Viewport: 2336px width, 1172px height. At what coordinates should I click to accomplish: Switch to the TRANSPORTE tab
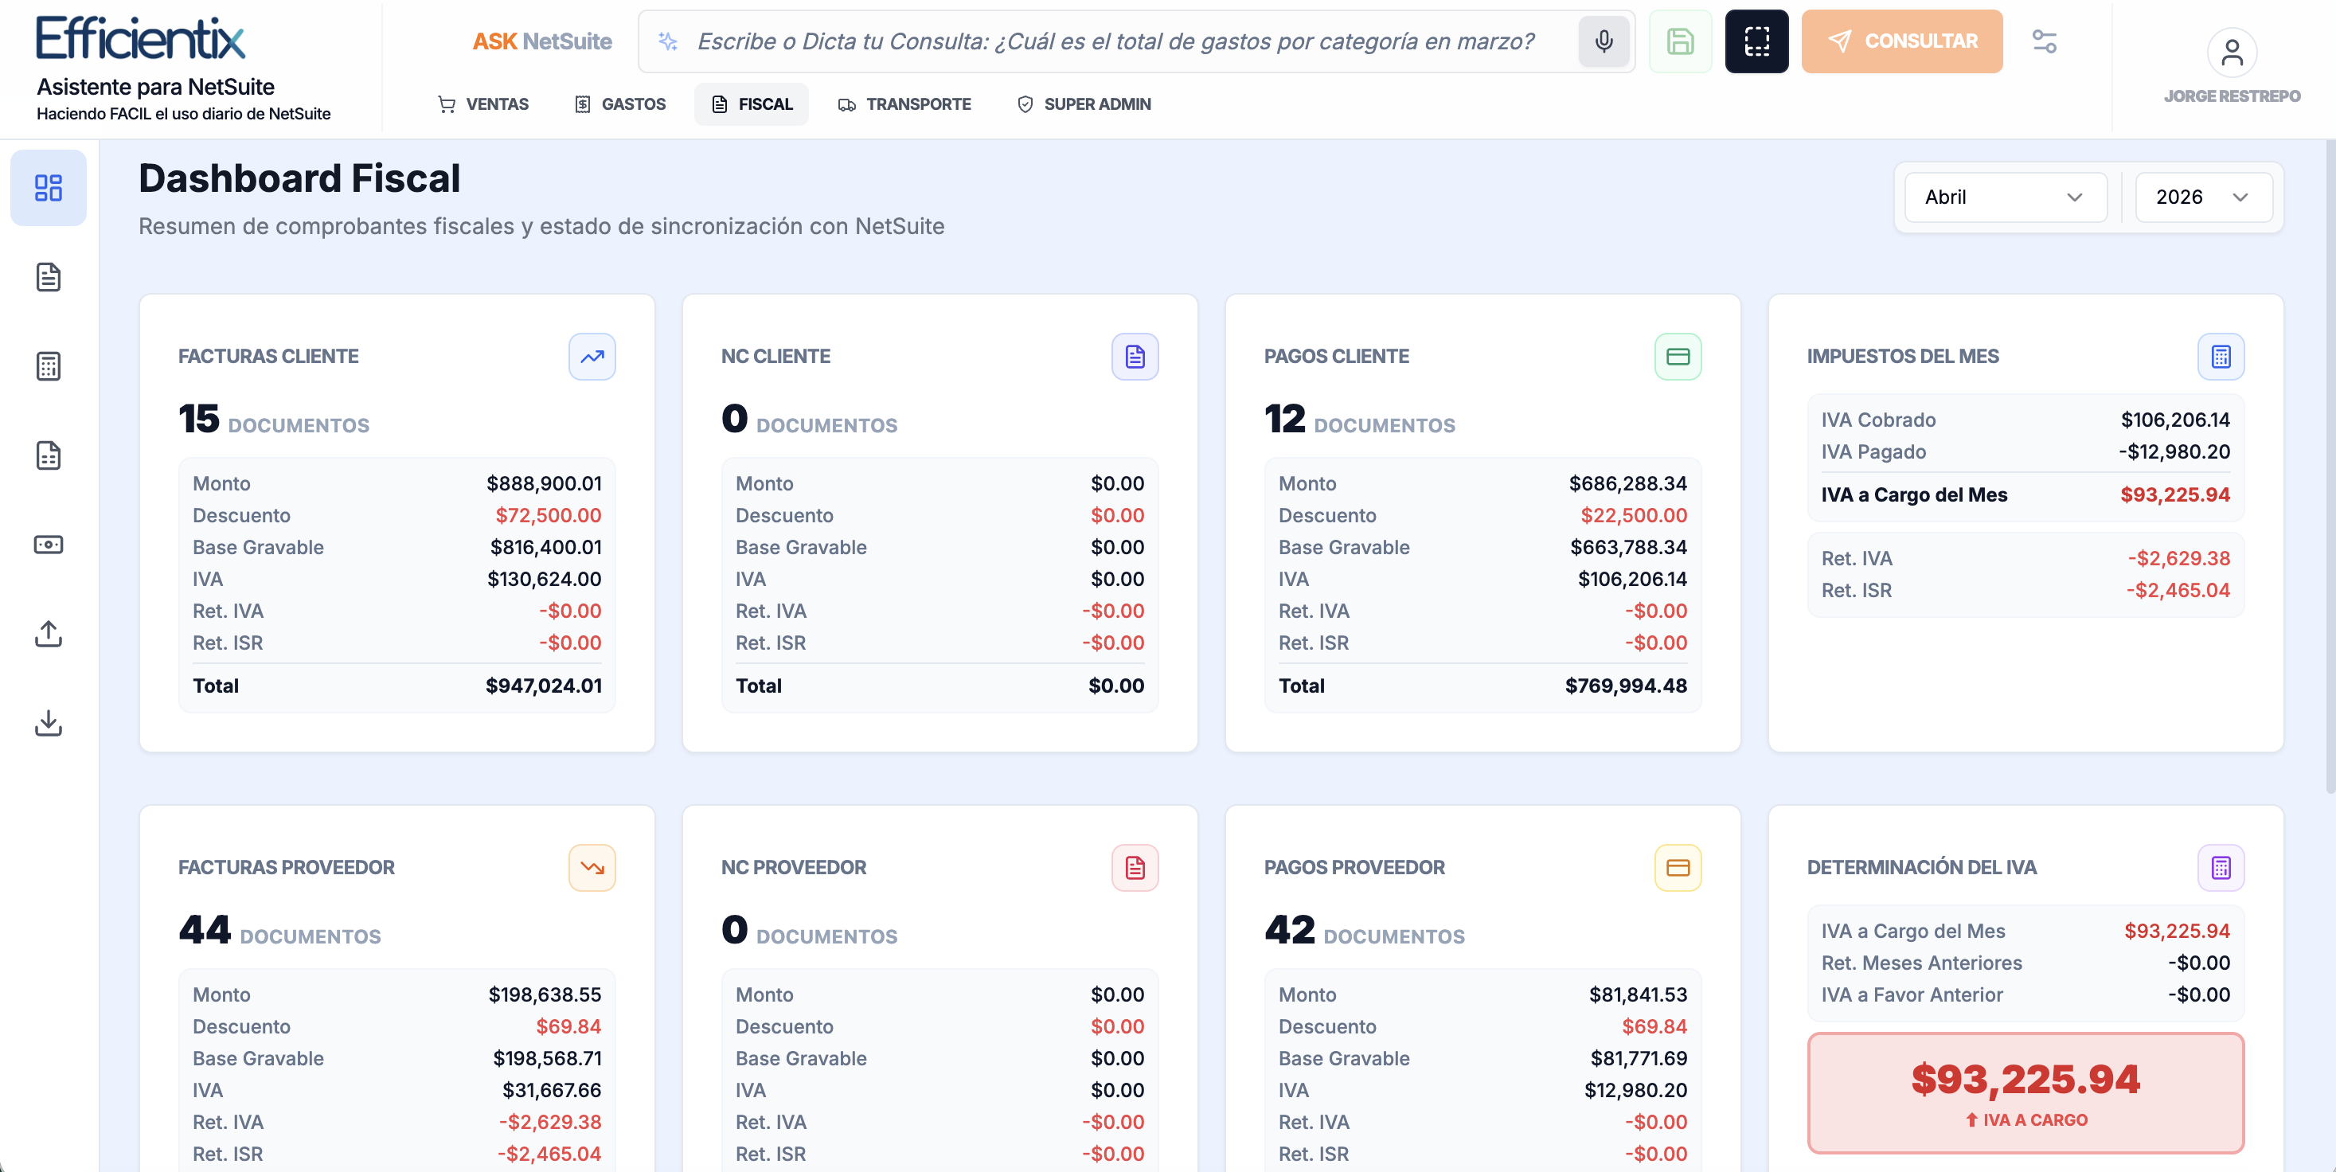coord(904,104)
